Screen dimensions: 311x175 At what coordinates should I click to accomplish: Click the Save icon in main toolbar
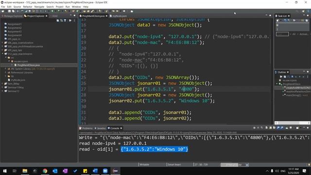pyautogui.click(x=9, y=11)
